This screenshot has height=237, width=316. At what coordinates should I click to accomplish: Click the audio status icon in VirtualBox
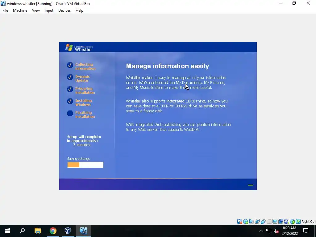[251, 222]
